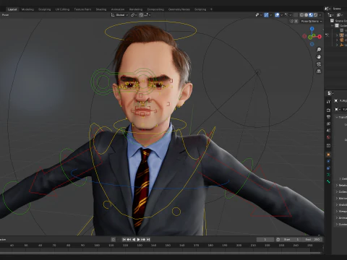Open the View Layer properties tab
The height and width of the screenshot is (260, 347).
[328, 123]
